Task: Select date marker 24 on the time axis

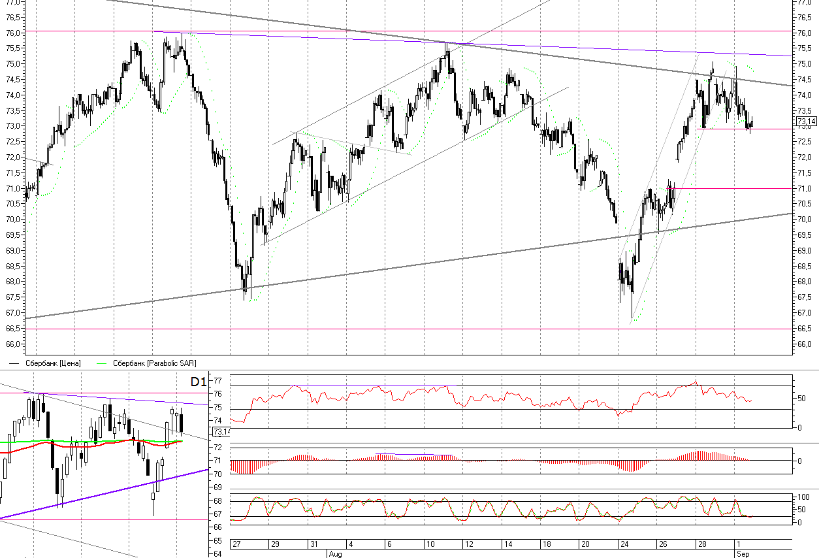Action: tap(625, 544)
